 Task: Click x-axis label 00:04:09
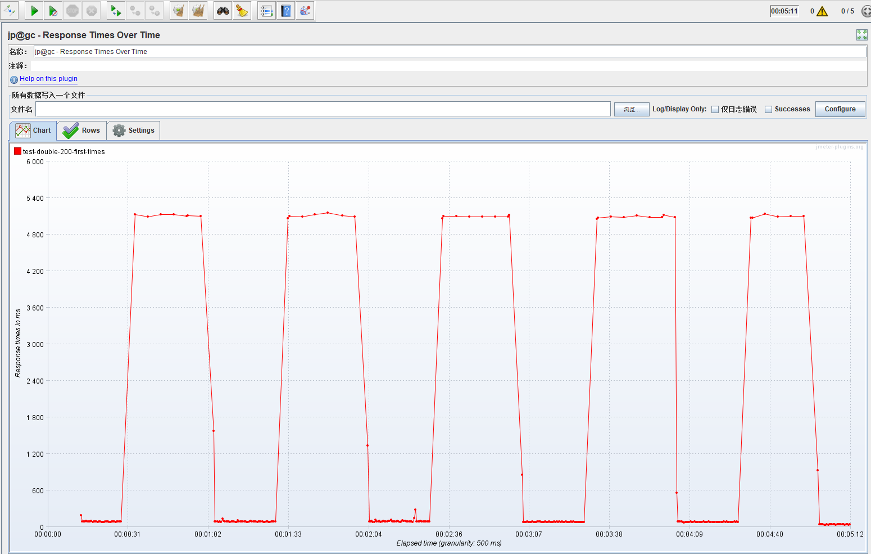689,534
